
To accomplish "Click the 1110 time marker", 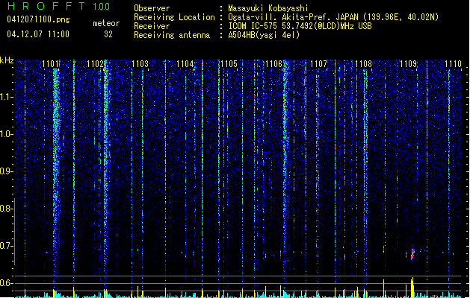I will point(453,64).
